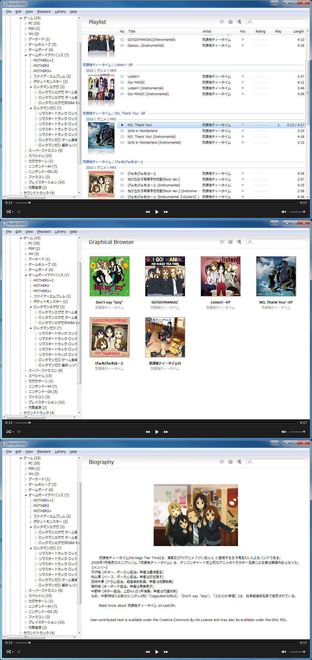Favorite Girls in Wonderland track 02 via heart

point(243,131)
